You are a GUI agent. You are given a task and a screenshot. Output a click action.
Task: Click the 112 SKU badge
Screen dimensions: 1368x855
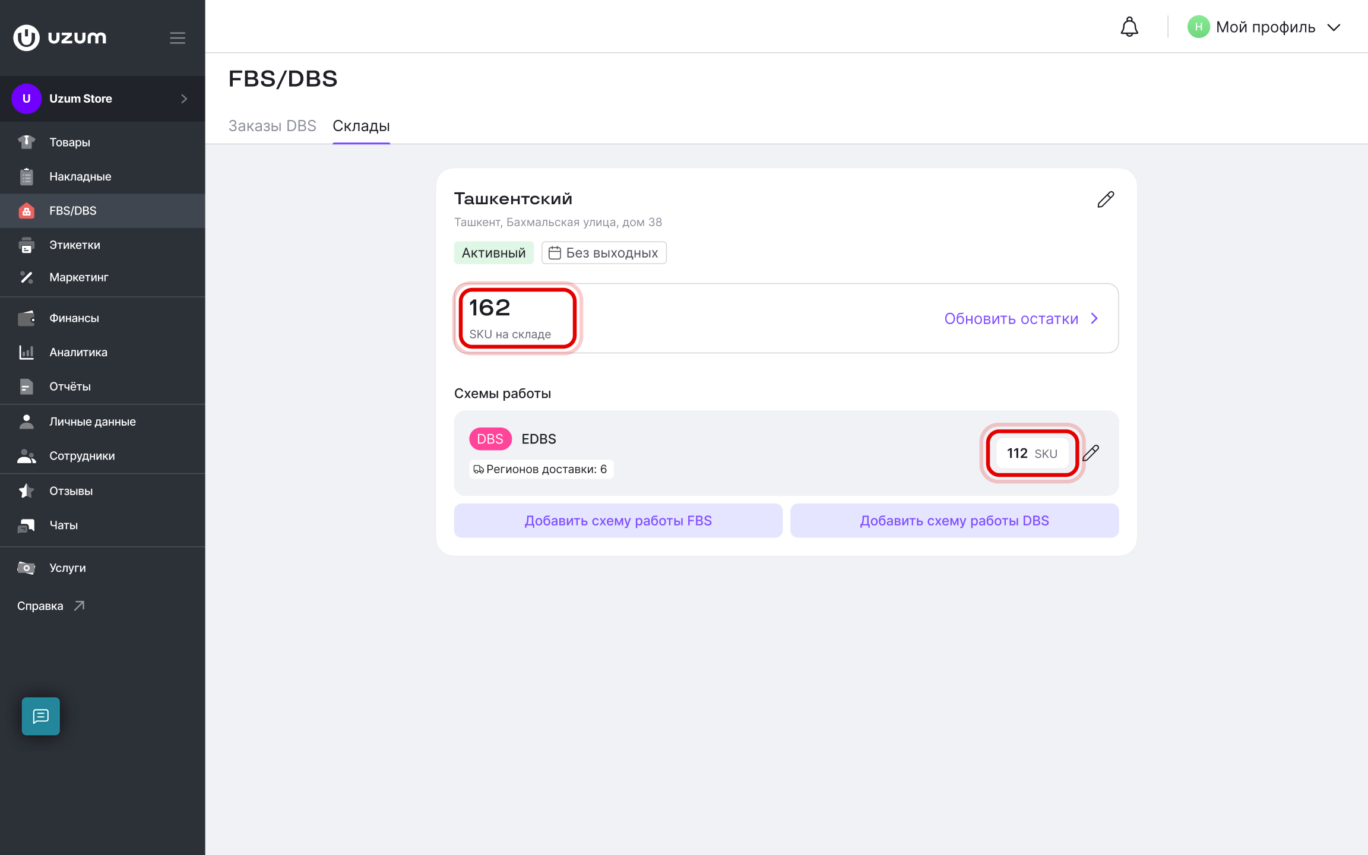tap(1032, 453)
